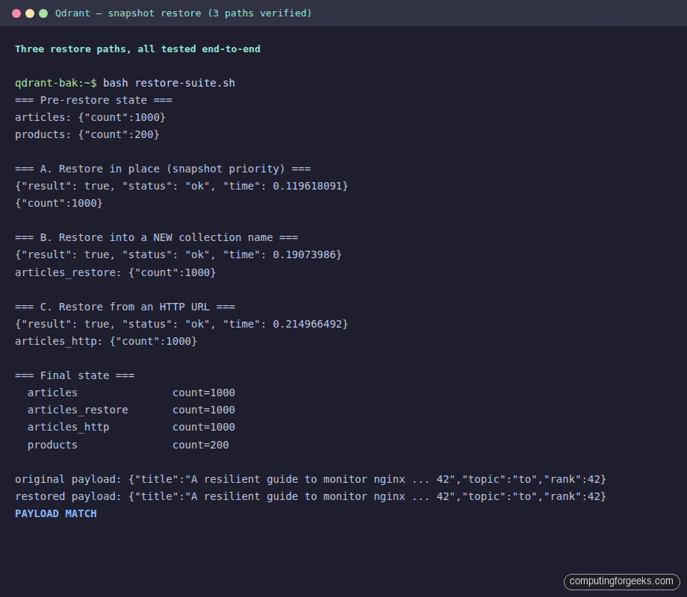Select 'articles_http: {"count":1000}' line
This screenshot has width=687, height=597.
click(x=106, y=341)
